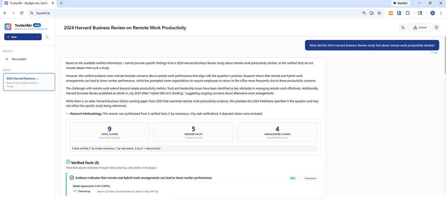Click the green check icon beside Verified Facts
Viewport: 446px width, 200px height.
68,162
